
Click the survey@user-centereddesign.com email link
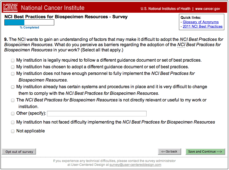tap(135, 165)
